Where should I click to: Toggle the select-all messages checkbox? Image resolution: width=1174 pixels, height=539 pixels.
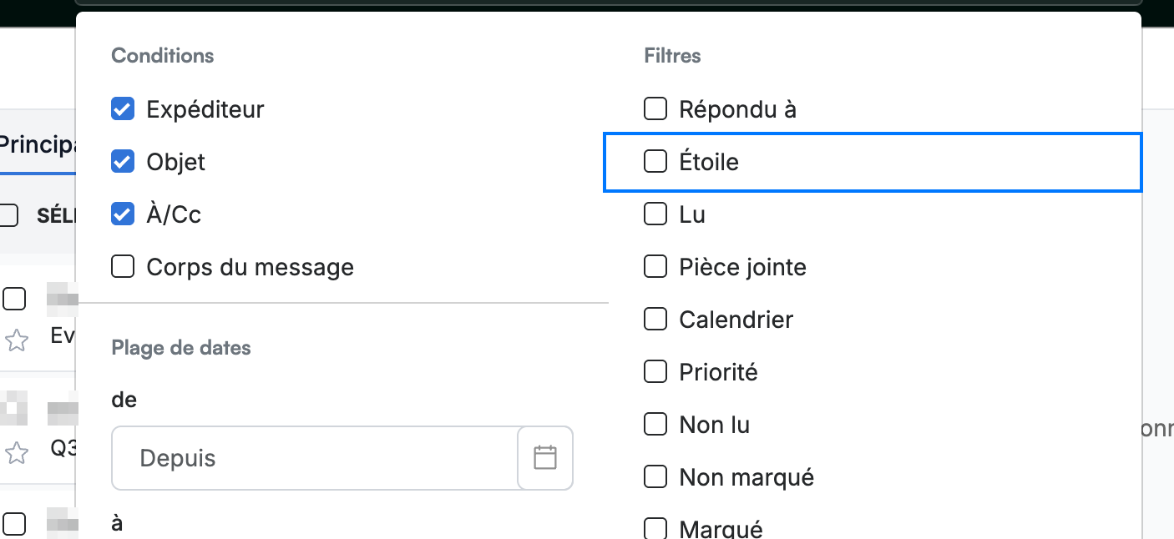click(x=8, y=215)
